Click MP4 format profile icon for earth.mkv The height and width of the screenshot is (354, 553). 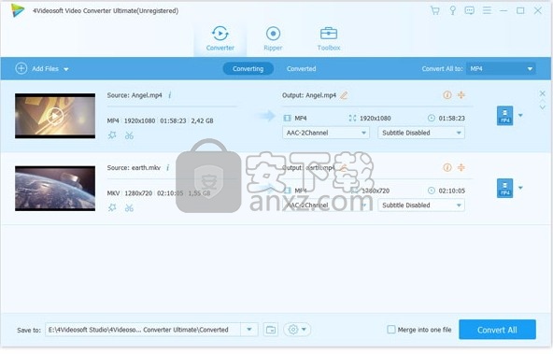click(x=504, y=189)
